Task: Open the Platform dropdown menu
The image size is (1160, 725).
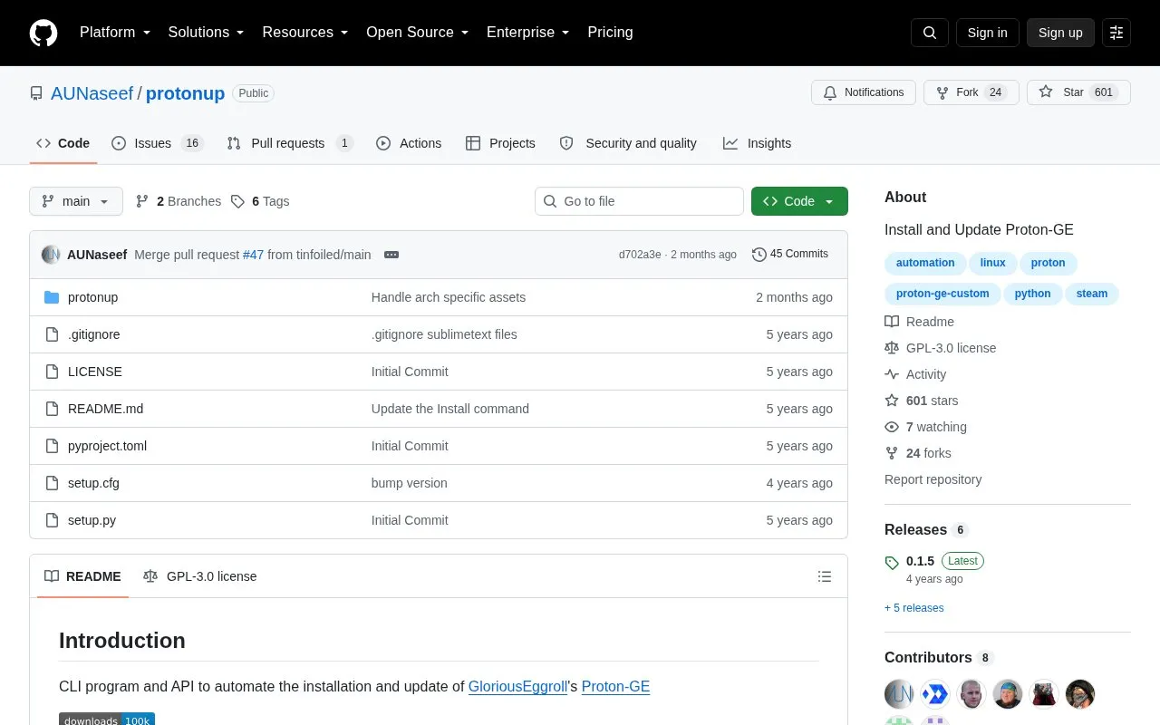Action: coord(115,33)
